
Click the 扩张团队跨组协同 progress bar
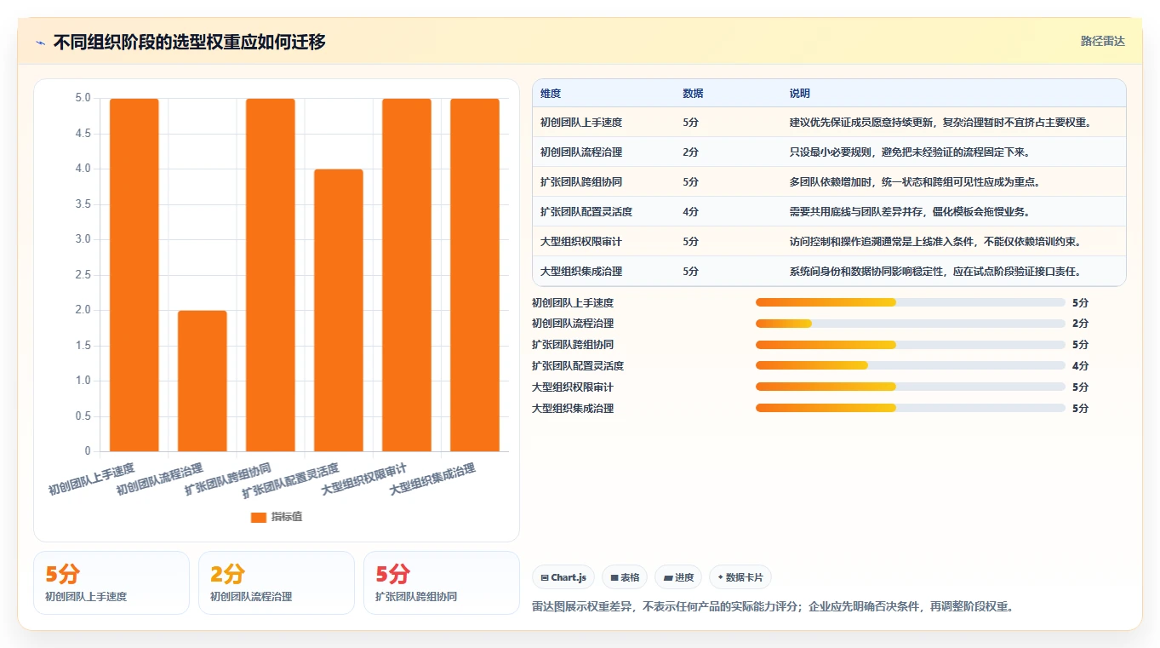point(911,345)
